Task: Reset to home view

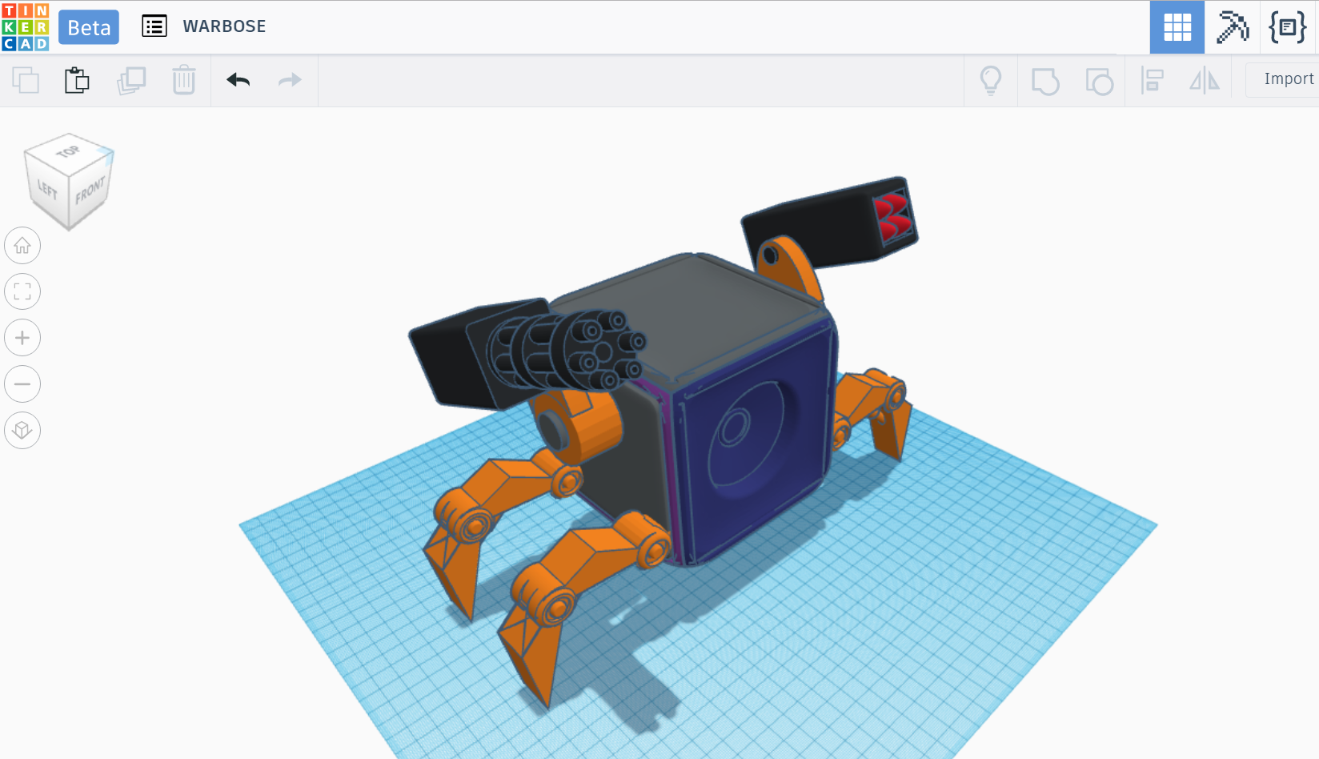Action: tap(22, 246)
